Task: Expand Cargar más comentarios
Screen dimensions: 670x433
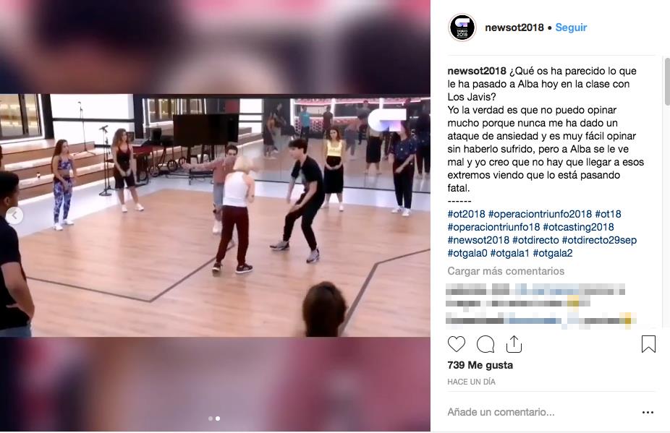Action: pos(506,271)
